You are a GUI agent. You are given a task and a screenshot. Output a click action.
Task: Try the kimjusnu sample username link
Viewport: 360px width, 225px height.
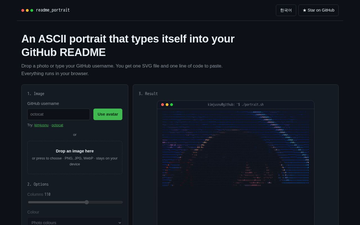[x=41, y=125]
